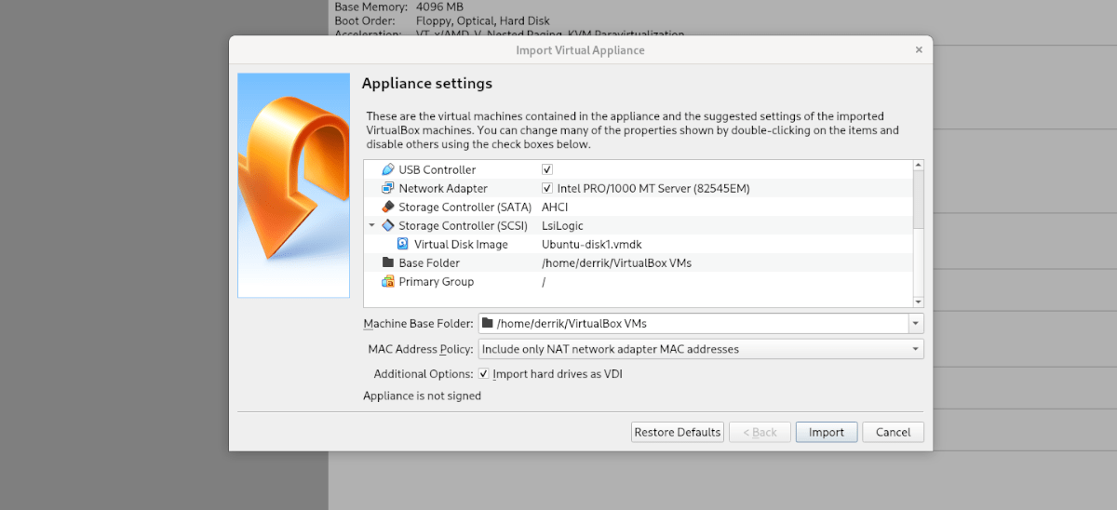The height and width of the screenshot is (510, 1117).
Task: Select the Base Folder path value
Action: click(616, 263)
